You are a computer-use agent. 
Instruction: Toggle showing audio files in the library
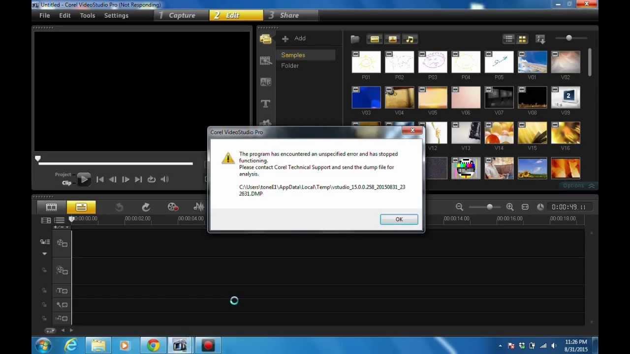point(409,39)
